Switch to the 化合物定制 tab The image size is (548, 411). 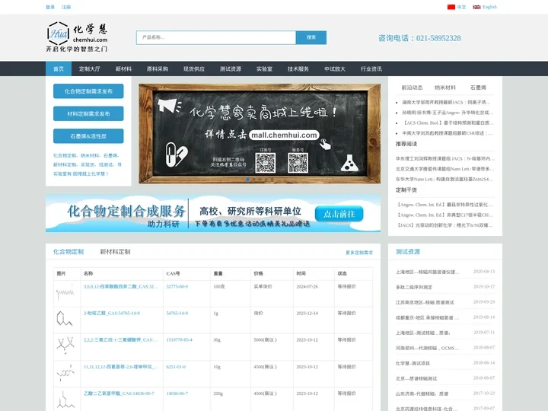point(68,252)
